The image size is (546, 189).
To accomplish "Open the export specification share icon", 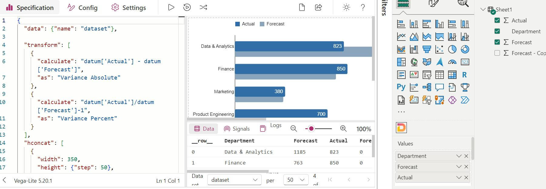I will 318,7.
